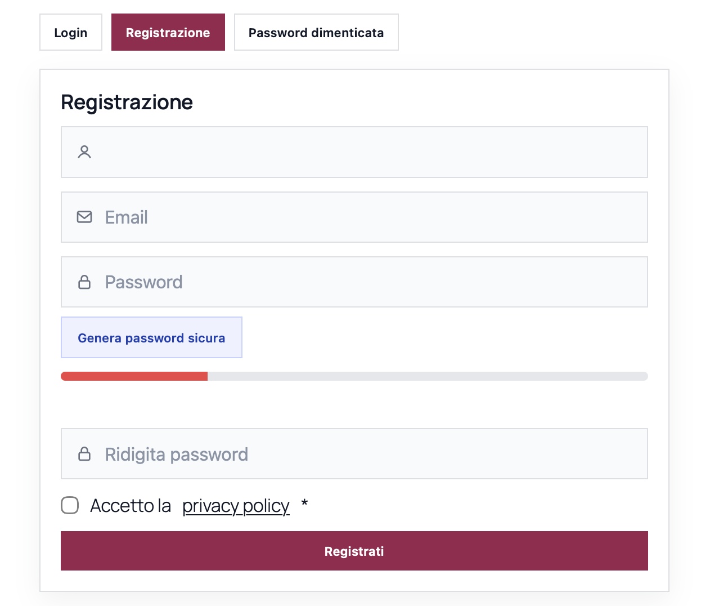Click the Registrazione form heading
This screenshot has width=710, height=606.
pyautogui.click(x=127, y=103)
